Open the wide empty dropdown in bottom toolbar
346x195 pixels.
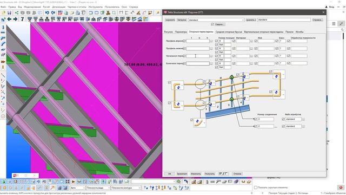pos(154,181)
